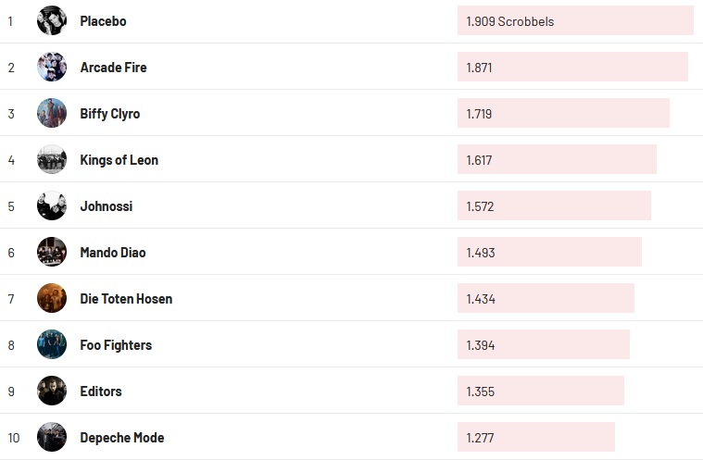Open the Editors artist name link
This screenshot has height=460, width=703.
[101, 392]
